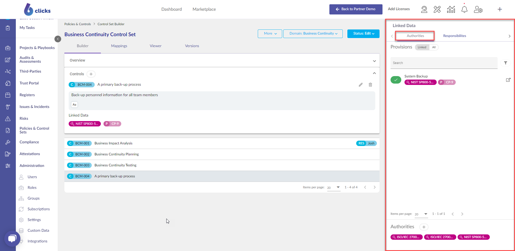Click the Risks warning triangle sidebar icon
Screen dimensions: 515x251
pos(8,119)
